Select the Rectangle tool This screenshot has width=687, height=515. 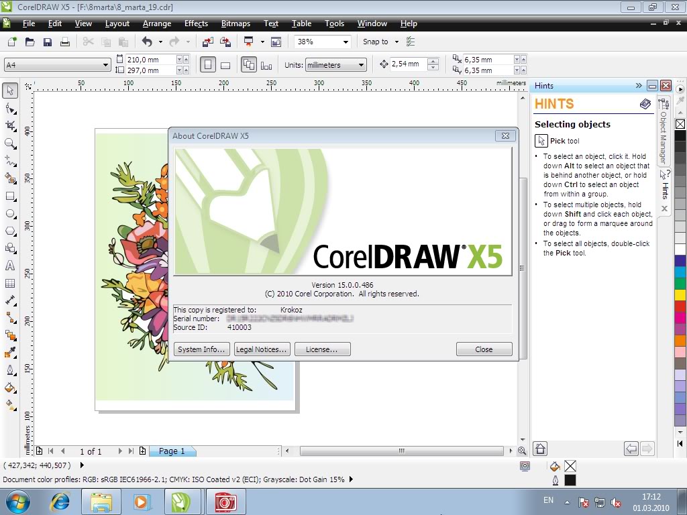pyautogui.click(x=10, y=196)
